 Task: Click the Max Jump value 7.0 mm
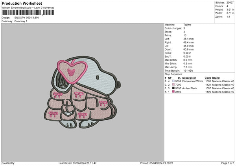point(188,67)
